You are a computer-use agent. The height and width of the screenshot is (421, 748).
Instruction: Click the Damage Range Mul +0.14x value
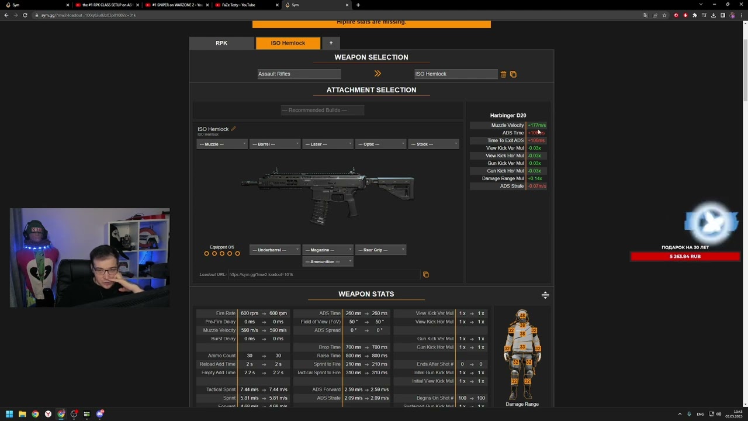click(535, 178)
